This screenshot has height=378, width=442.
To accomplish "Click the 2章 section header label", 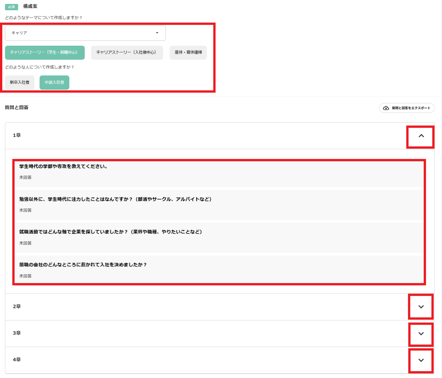I will (x=17, y=307).
